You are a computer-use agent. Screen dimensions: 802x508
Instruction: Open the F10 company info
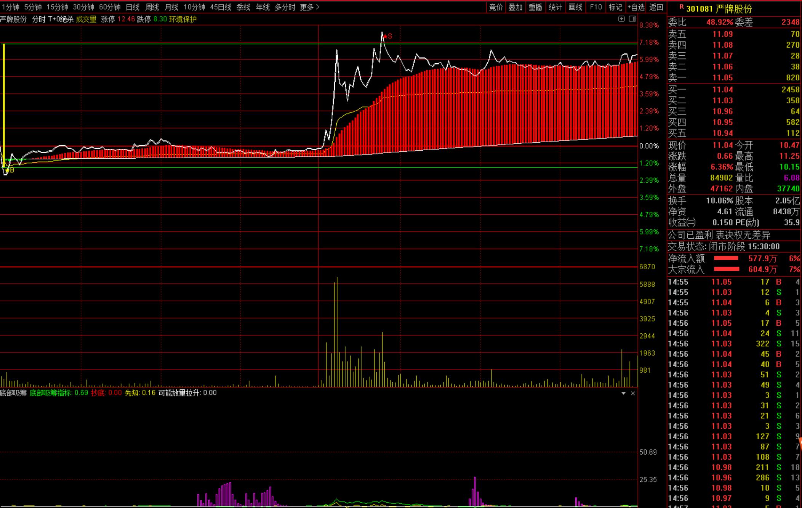pyautogui.click(x=595, y=7)
